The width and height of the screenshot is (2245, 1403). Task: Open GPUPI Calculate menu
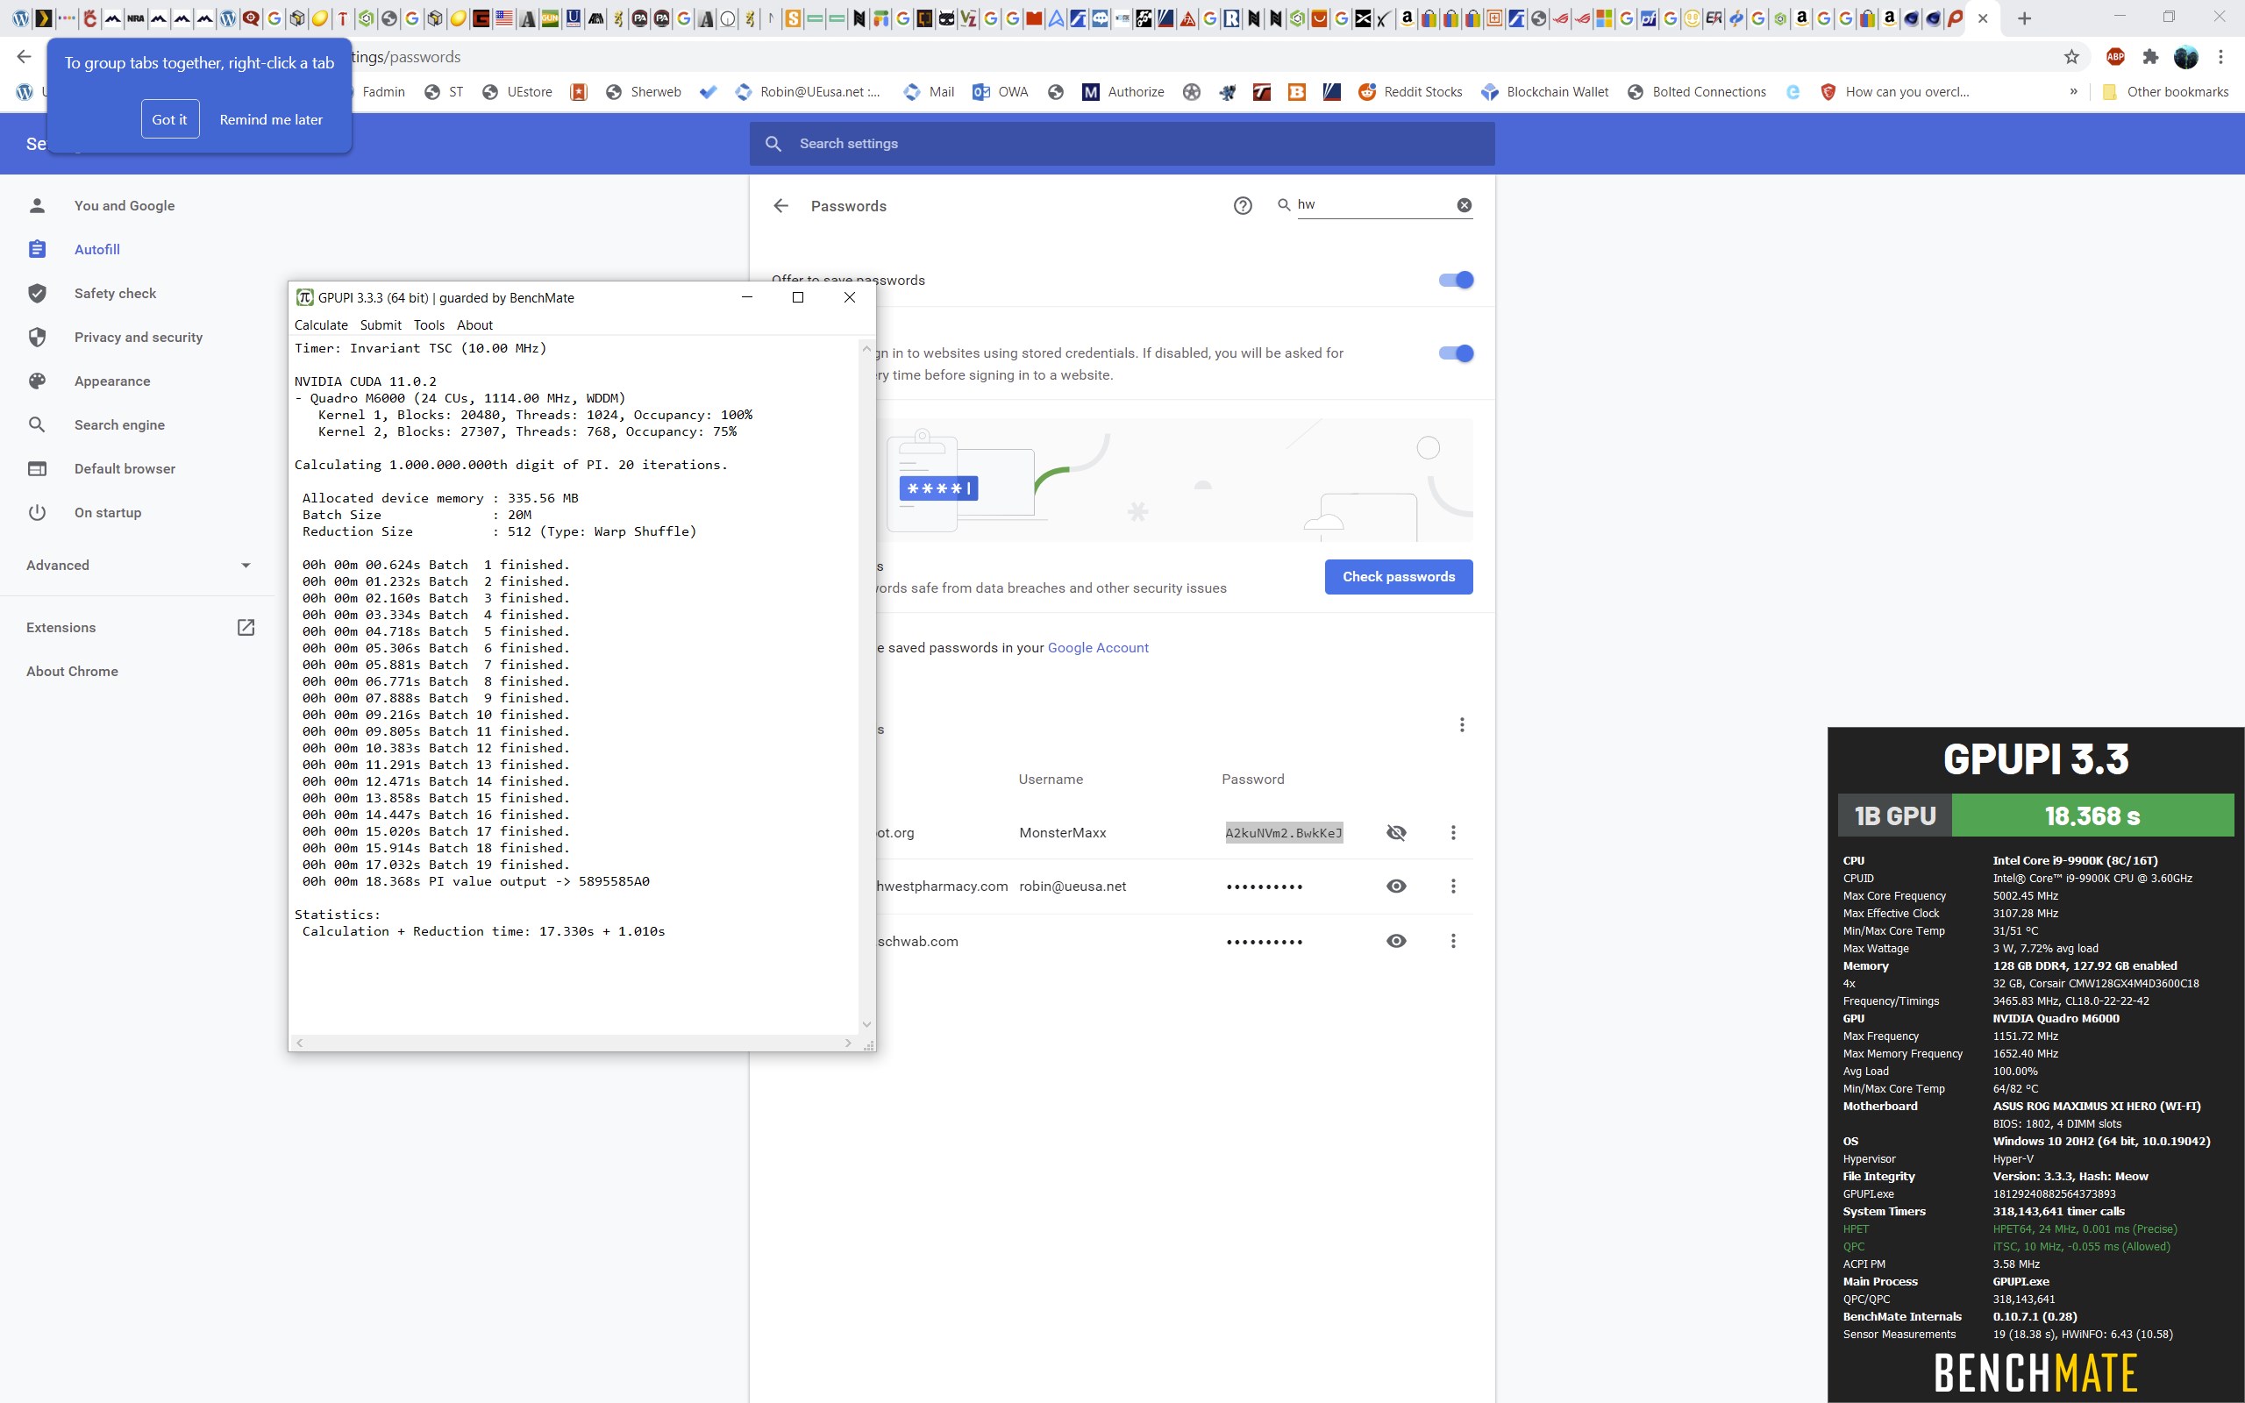321,324
